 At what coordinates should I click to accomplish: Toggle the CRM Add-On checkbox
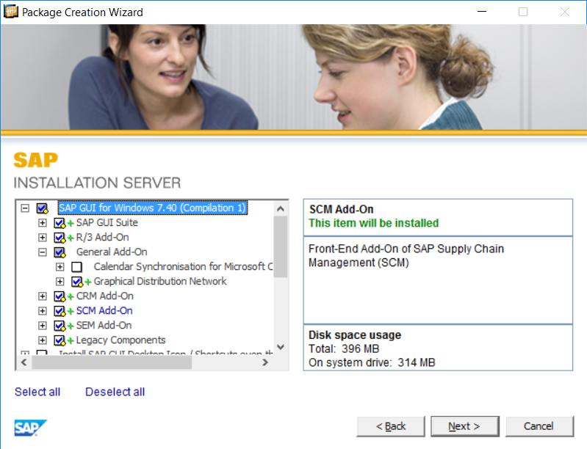(60, 296)
